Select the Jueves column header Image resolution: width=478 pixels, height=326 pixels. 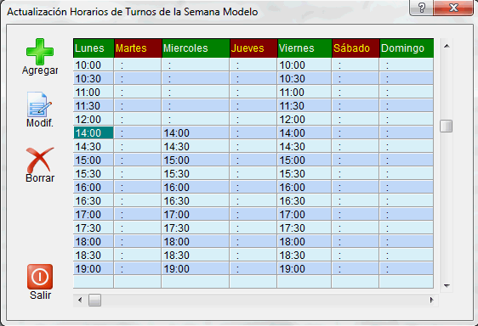(x=253, y=48)
